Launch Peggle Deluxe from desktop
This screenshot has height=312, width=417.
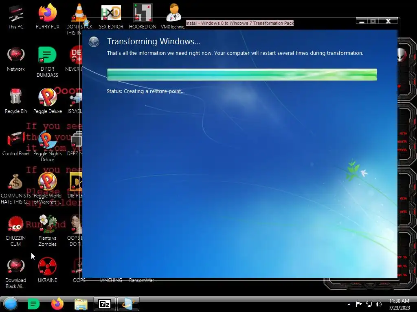[47, 102]
